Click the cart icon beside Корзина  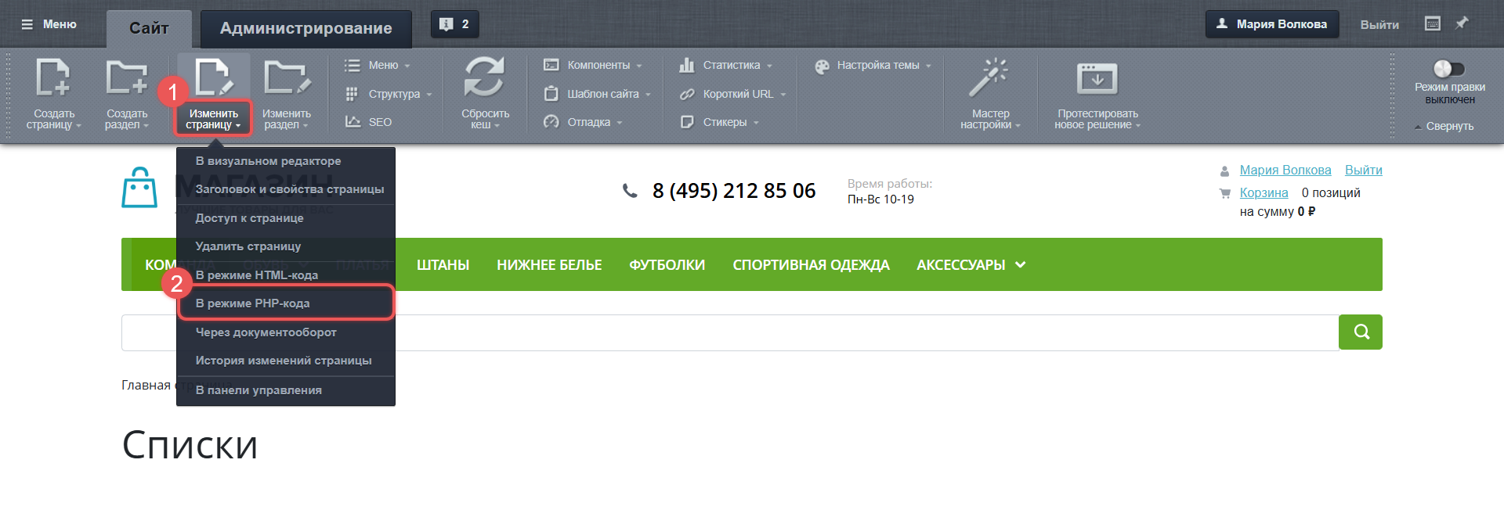pyautogui.click(x=1225, y=192)
